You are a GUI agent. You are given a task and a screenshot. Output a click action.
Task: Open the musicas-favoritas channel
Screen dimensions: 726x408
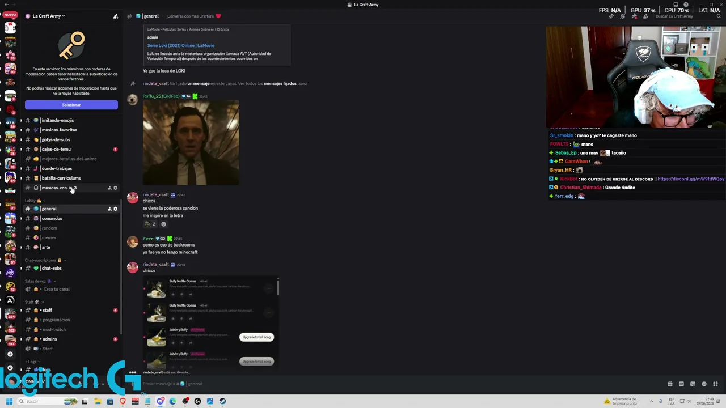[x=71, y=130]
